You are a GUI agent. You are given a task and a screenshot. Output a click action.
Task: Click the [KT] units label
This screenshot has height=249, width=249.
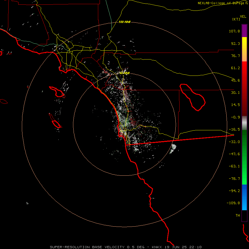236,19
